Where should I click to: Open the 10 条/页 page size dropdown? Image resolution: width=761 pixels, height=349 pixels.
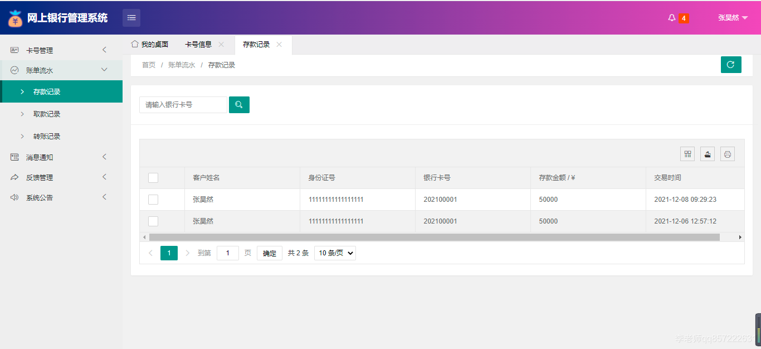(x=335, y=253)
